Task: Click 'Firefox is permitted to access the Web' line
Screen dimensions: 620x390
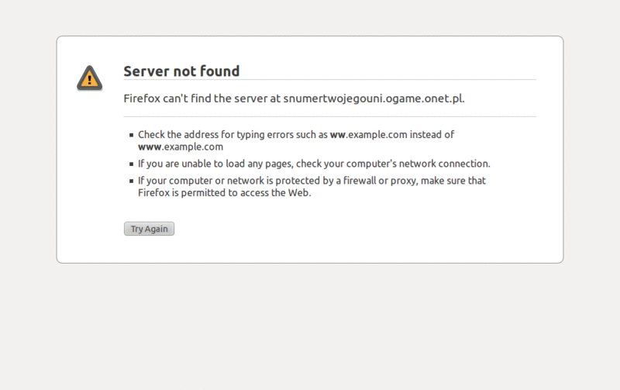Action: coord(224,193)
